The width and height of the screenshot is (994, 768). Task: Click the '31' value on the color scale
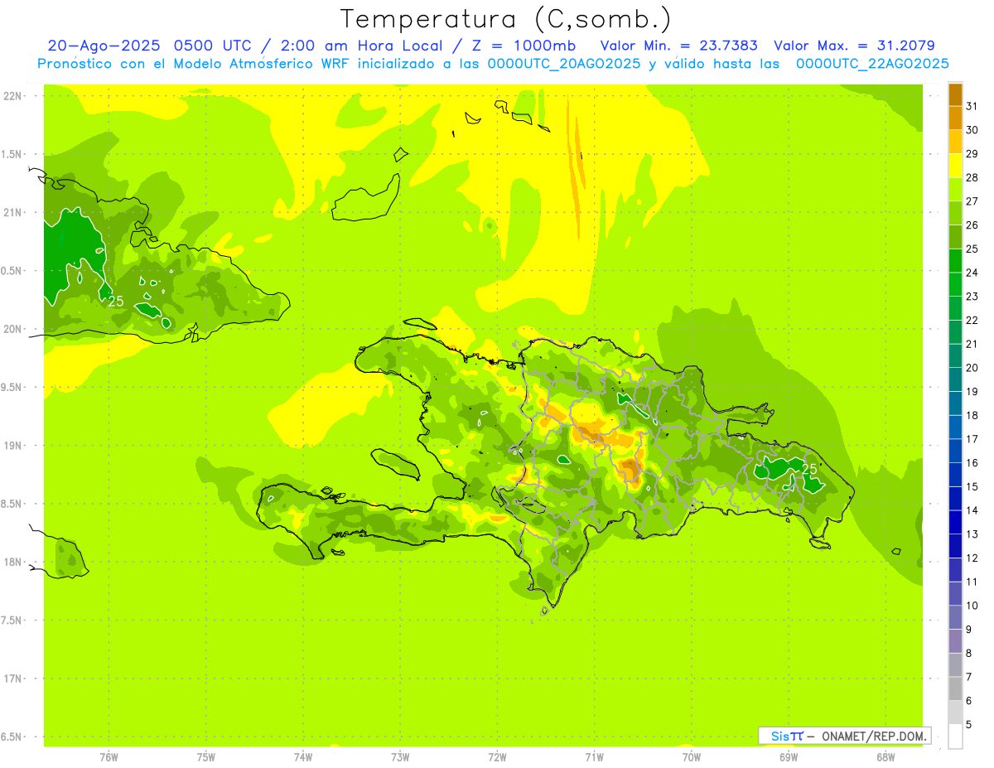point(972,105)
